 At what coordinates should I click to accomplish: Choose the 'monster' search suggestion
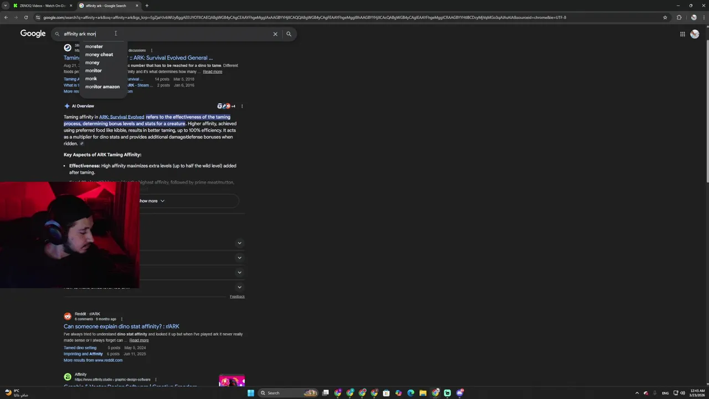click(94, 47)
